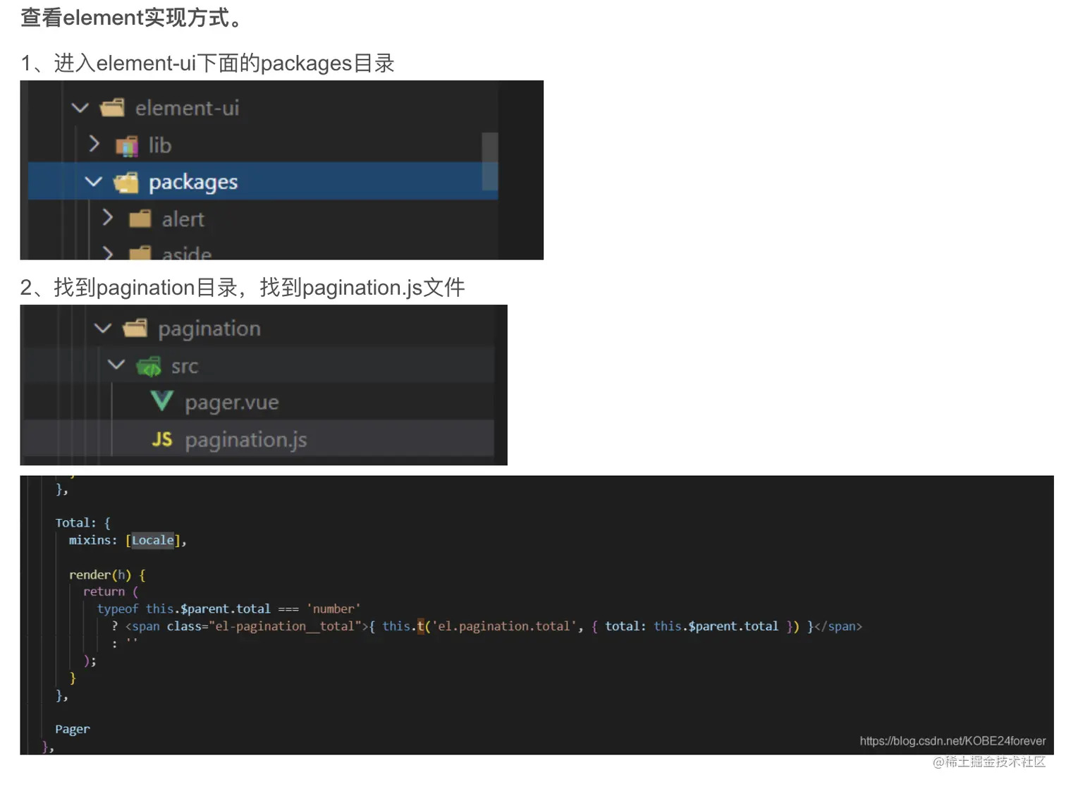Click the 'el.pagination.total' string in code
The image size is (1066, 789).
pos(504,626)
